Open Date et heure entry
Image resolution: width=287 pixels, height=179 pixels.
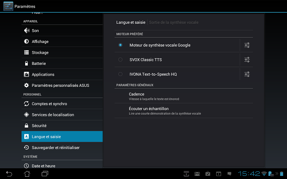pyautogui.click(x=62, y=165)
